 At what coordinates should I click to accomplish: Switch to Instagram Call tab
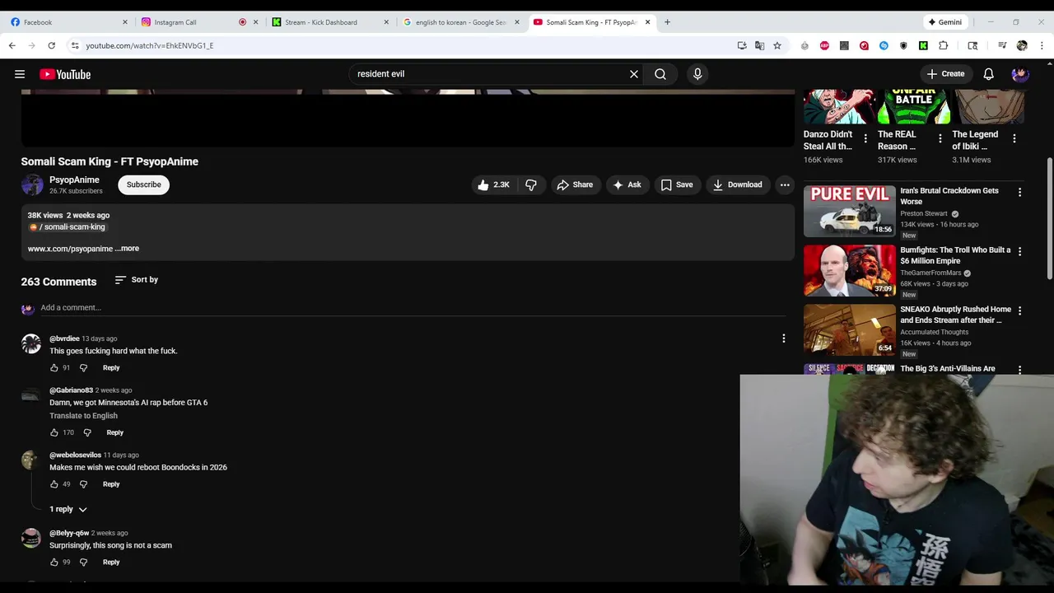click(x=199, y=22)
